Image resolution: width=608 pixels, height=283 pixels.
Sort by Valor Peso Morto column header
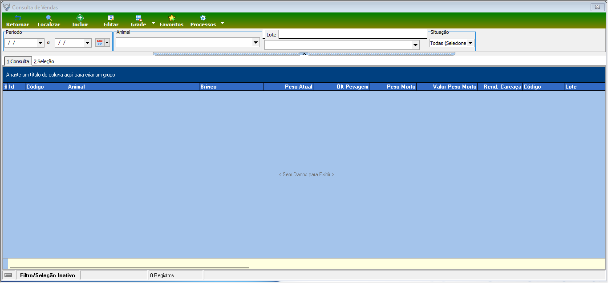coord(447,87)
